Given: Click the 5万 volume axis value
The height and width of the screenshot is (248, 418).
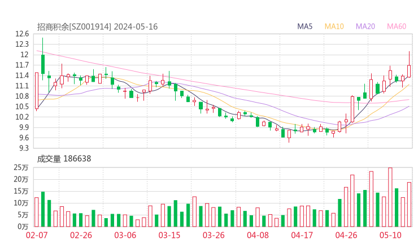Looking at the screenshot, I should (23, 215).
